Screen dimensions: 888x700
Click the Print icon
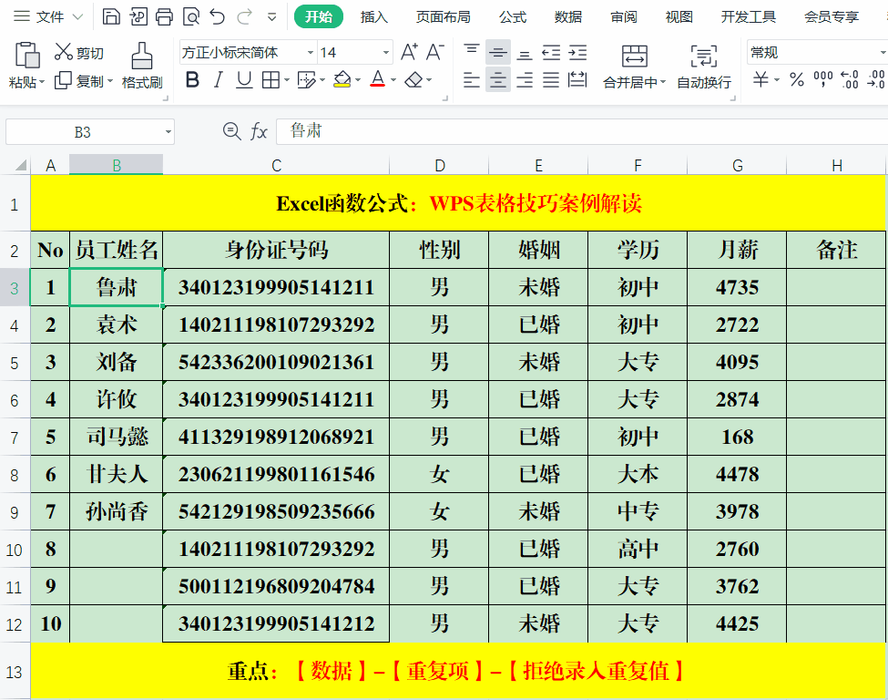(x=164, y=16)
